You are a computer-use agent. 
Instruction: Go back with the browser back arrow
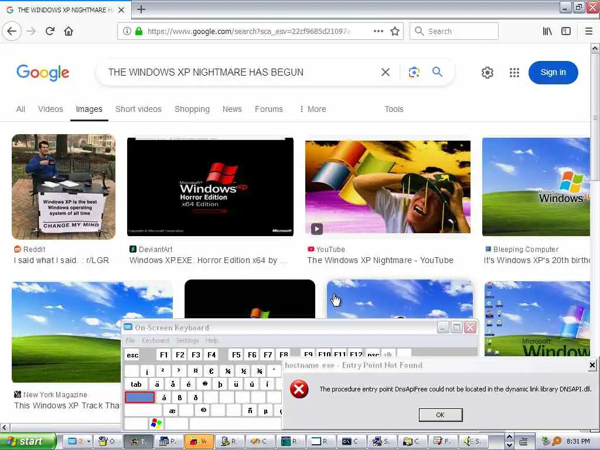click(x=12, y=31)
